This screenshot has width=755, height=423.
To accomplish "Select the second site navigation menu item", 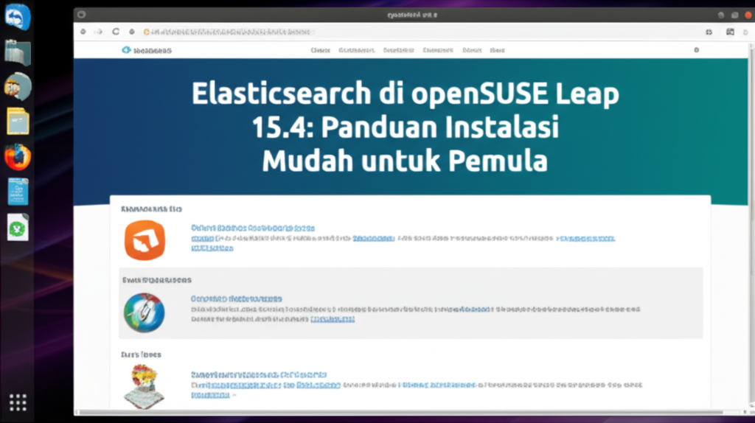I will 356,50.
